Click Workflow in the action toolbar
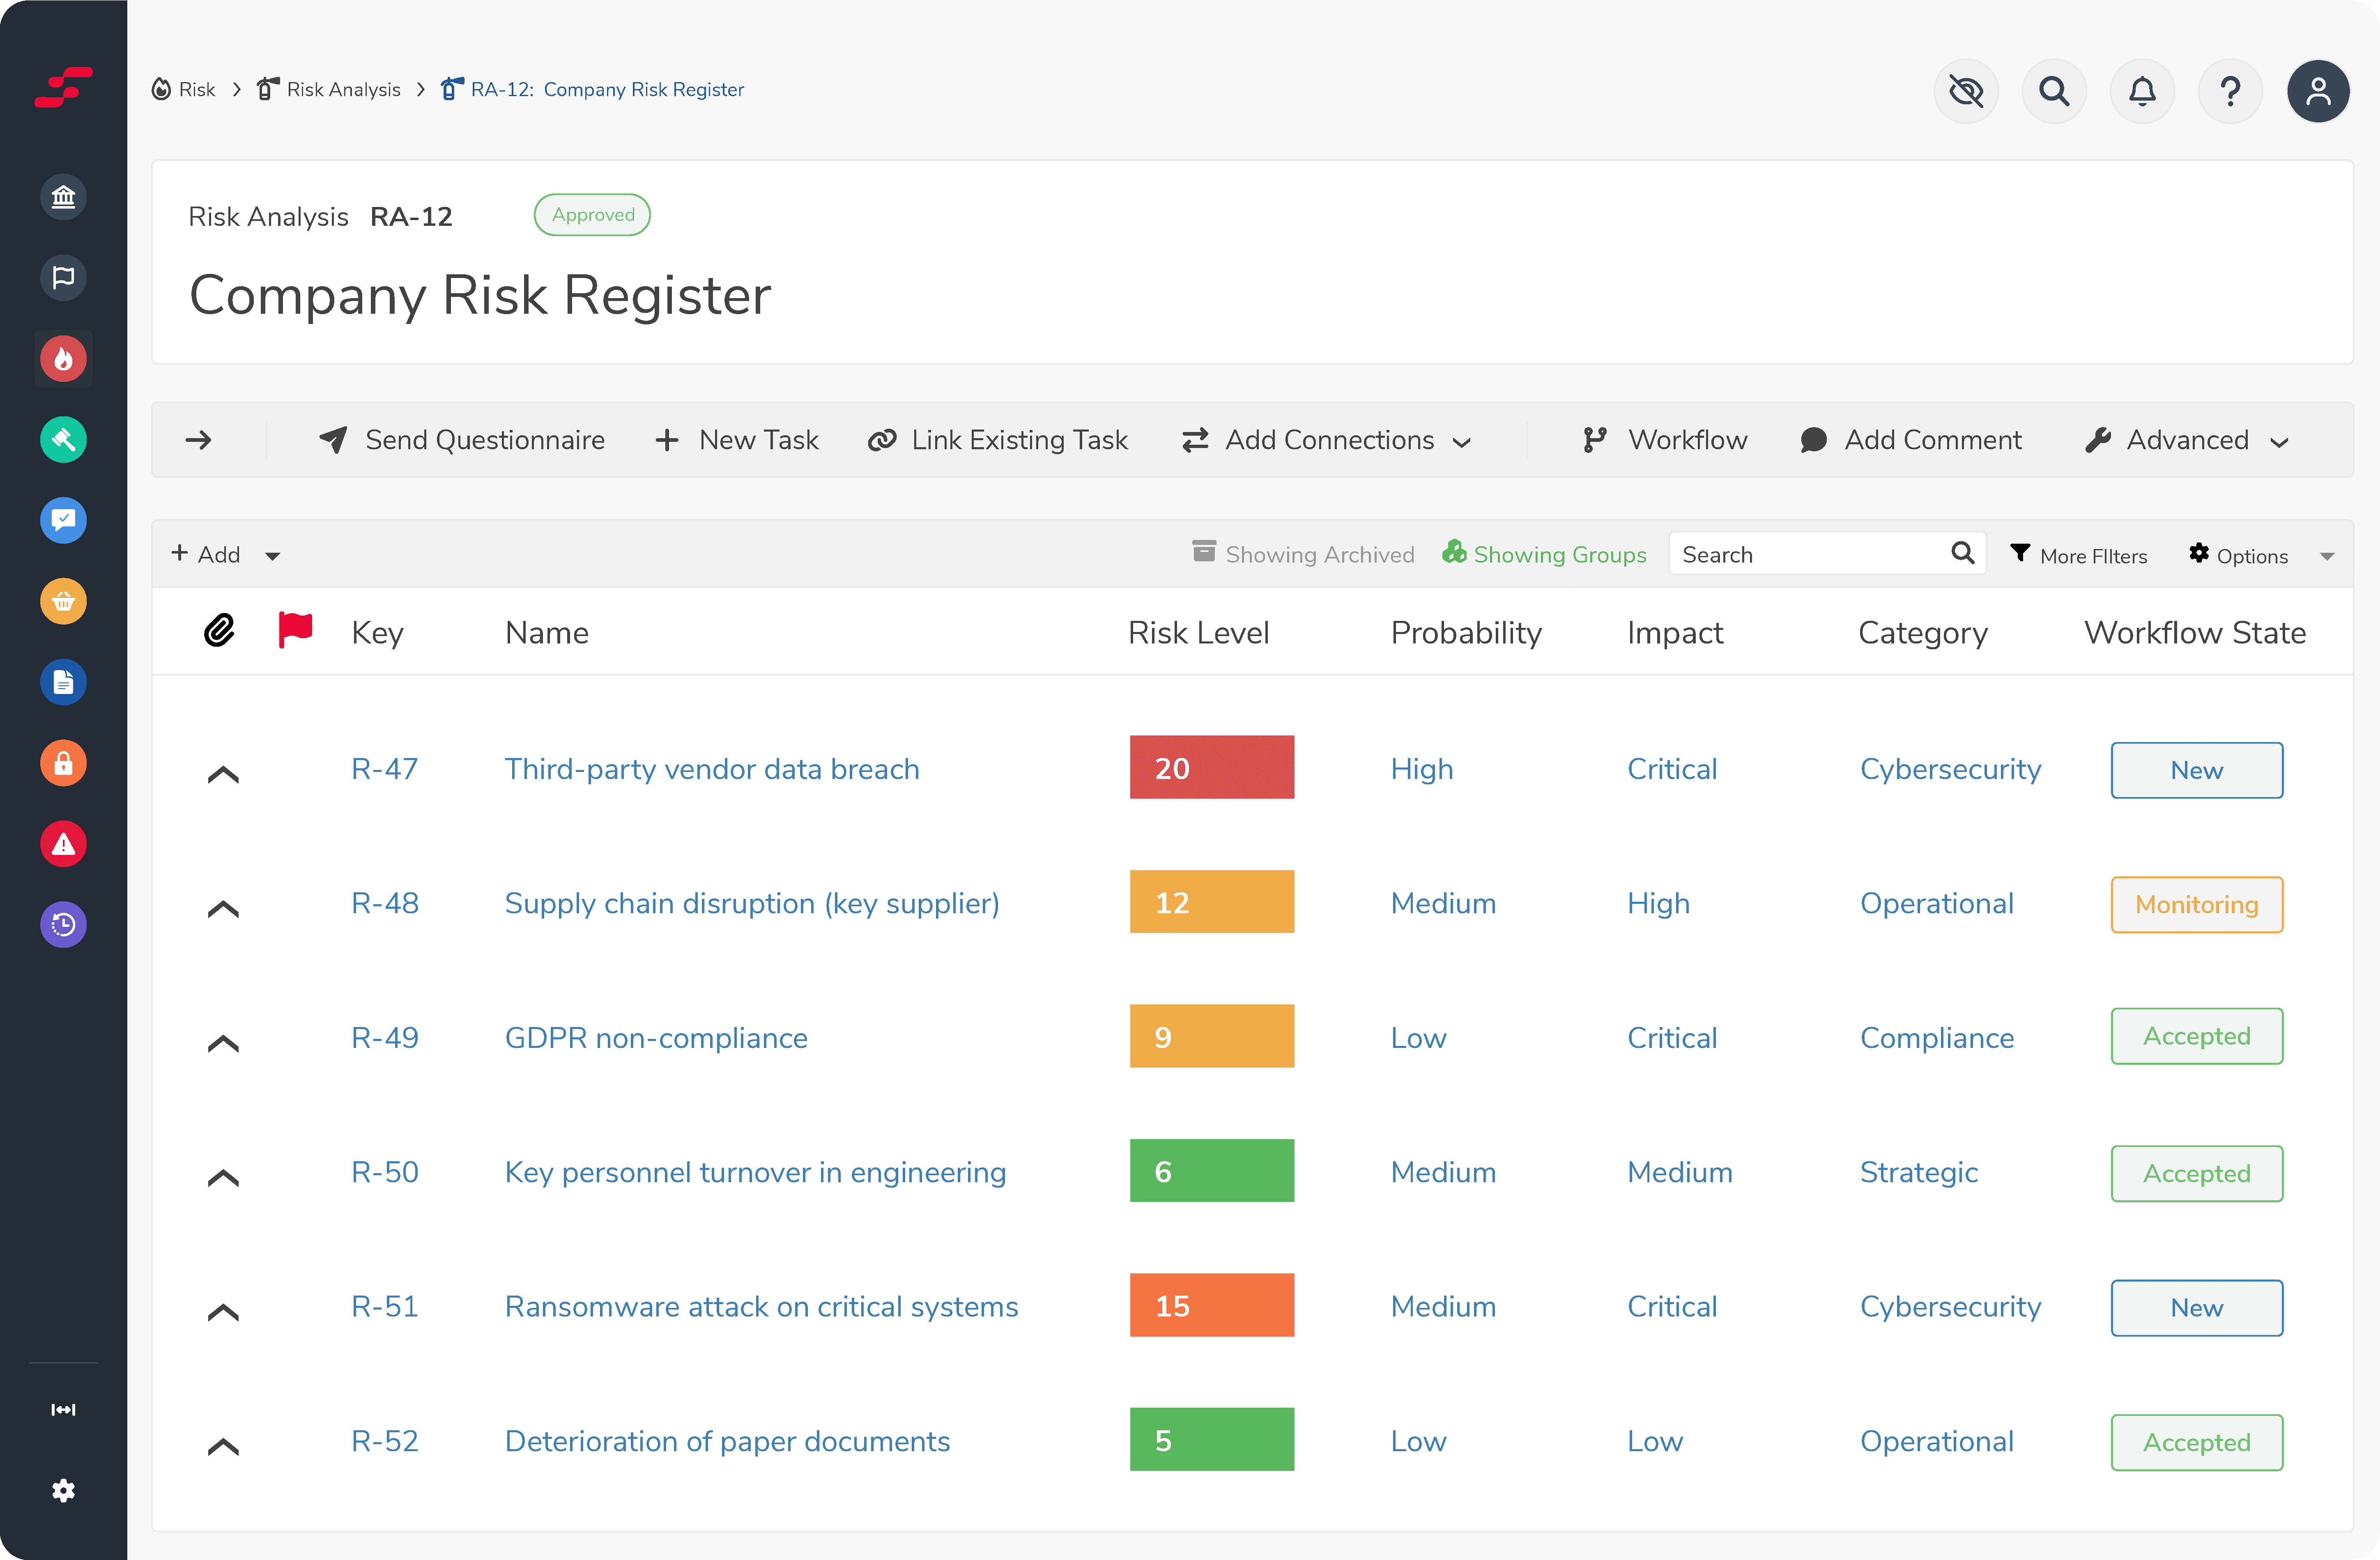2380x1560 pixels. point(1666,440)
